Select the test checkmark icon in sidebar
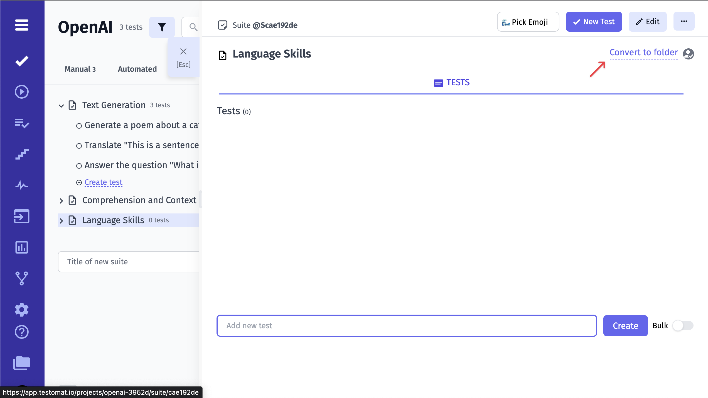 pyautogui.click(x=22, y=61)
